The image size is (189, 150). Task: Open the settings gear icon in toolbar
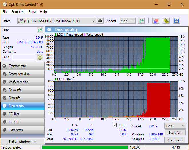coord(166,21)
